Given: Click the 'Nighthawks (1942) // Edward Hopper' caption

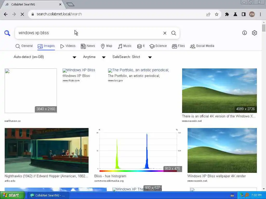Looking at the screenshot, I should click(46, 176).
